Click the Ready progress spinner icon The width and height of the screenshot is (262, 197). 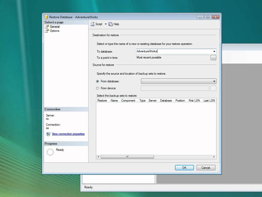(x=50, y=152)
